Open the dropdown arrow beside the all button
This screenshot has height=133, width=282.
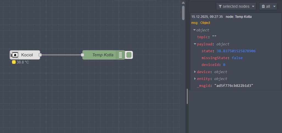[274, 6]
